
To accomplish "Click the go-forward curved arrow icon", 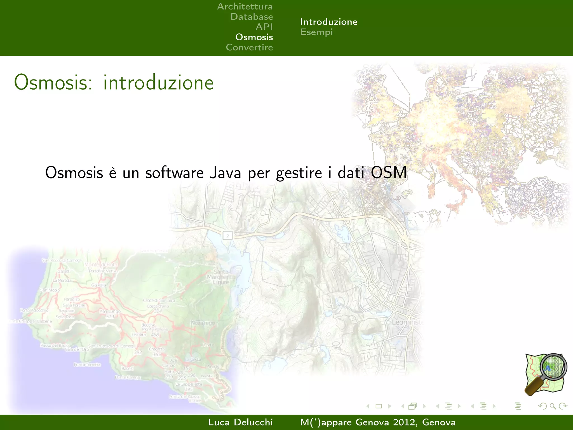I will pos(563,406).
